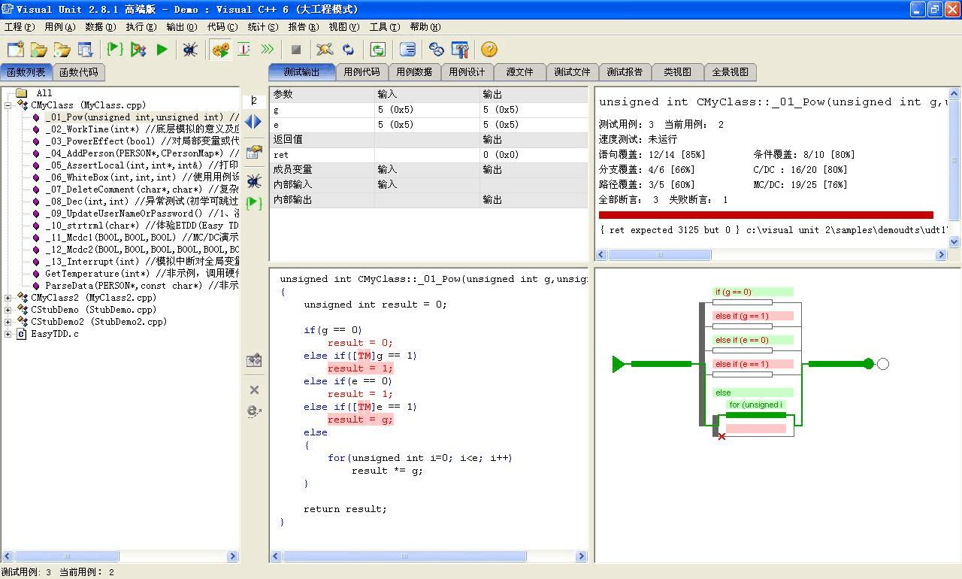Screen dimensions: 962x579
Task: Click the gray X delete icon in side strip
Action: pos(254,390)
